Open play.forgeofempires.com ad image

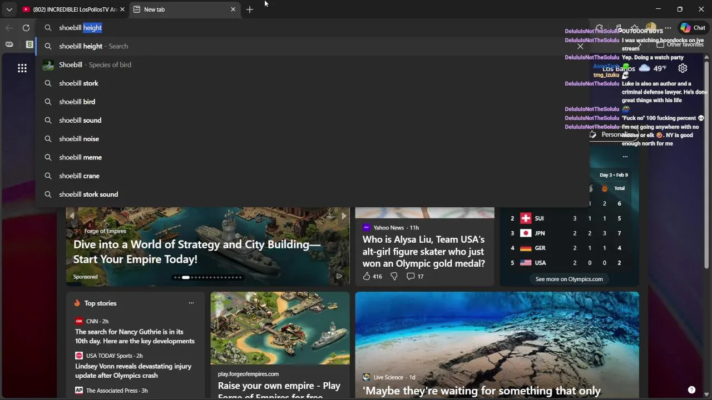(280, 328)
